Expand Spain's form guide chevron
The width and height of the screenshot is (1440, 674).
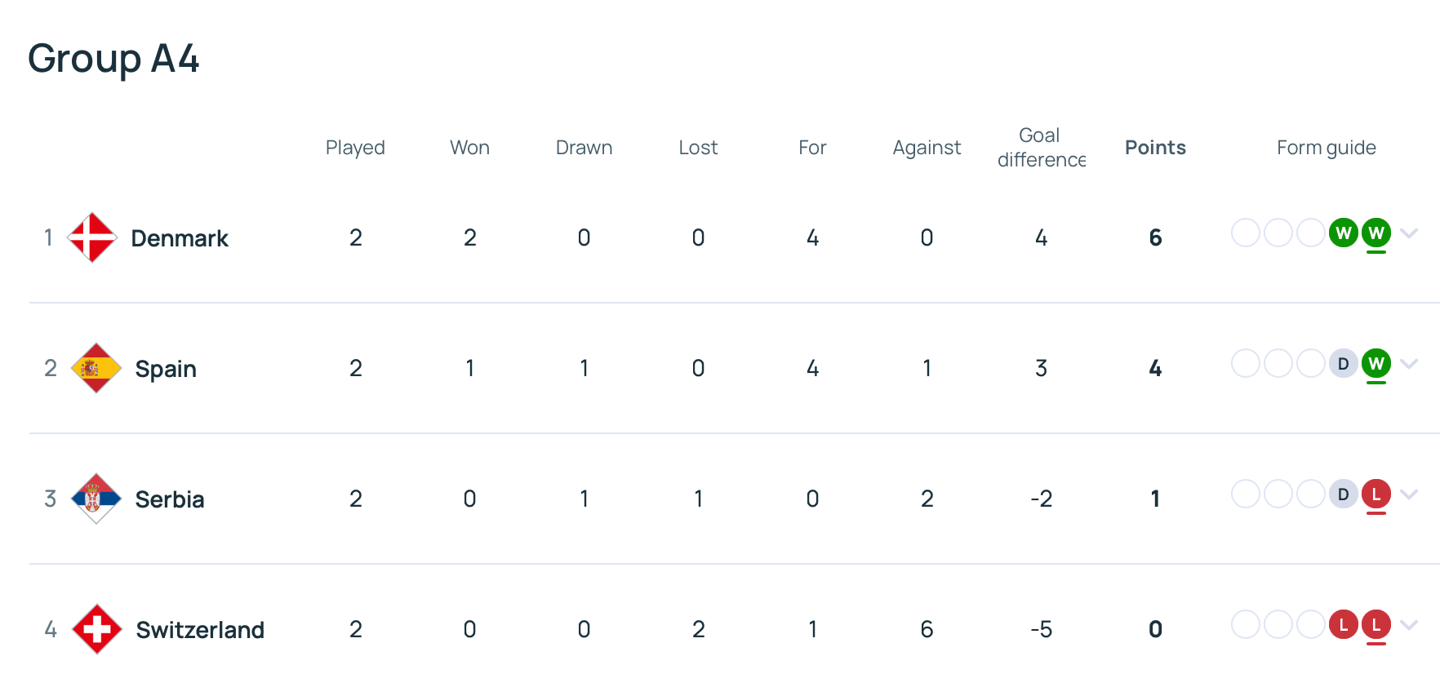(x=1409, y=364)
